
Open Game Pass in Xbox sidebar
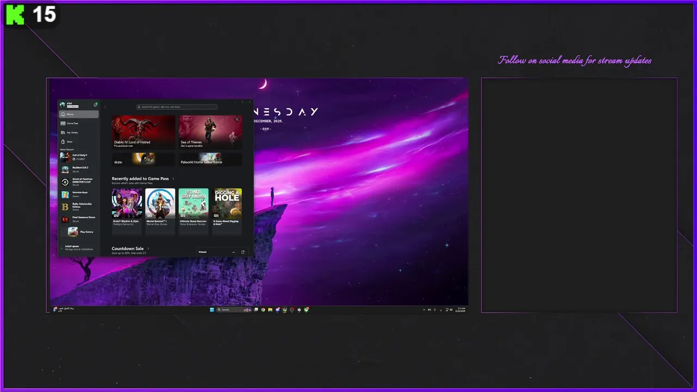click(79, 124)
